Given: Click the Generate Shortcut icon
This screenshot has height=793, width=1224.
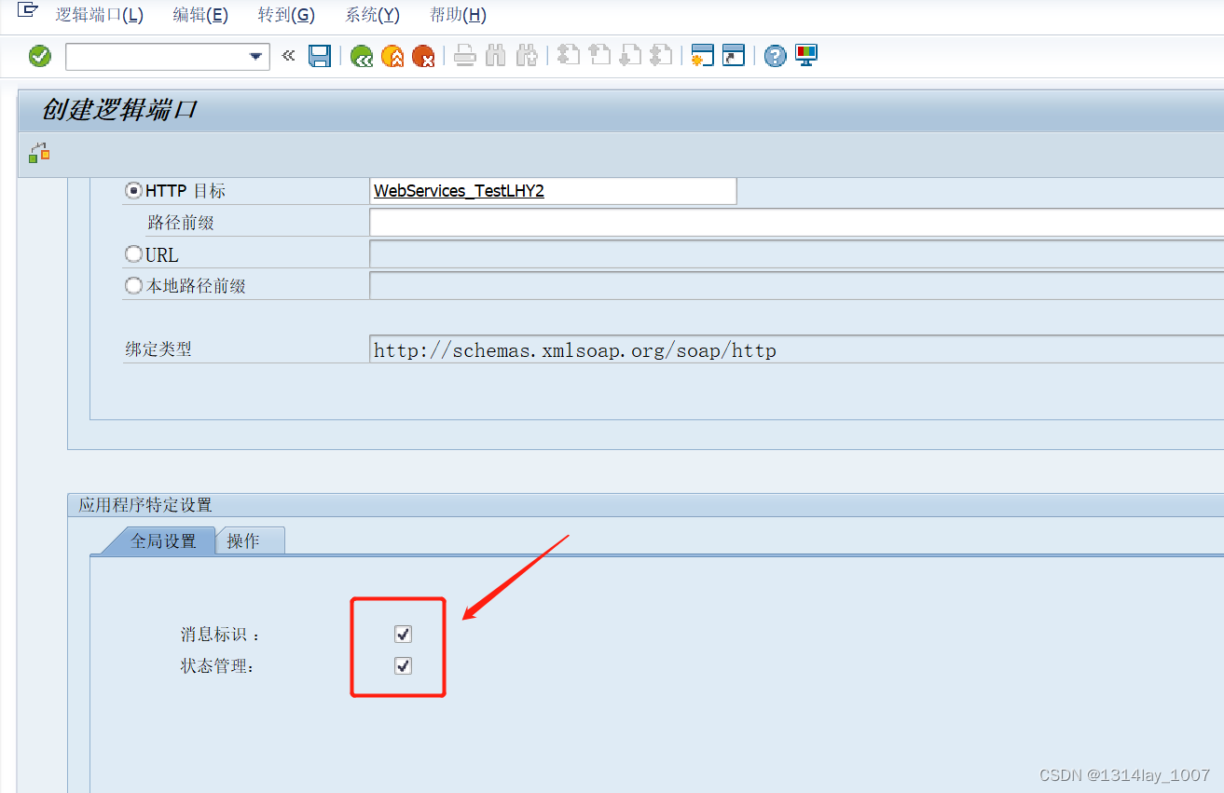Looking at the screenshot, I should tap(734, 56).
